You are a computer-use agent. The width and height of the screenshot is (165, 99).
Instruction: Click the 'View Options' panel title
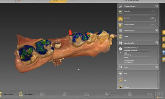(x=129, y=30)
